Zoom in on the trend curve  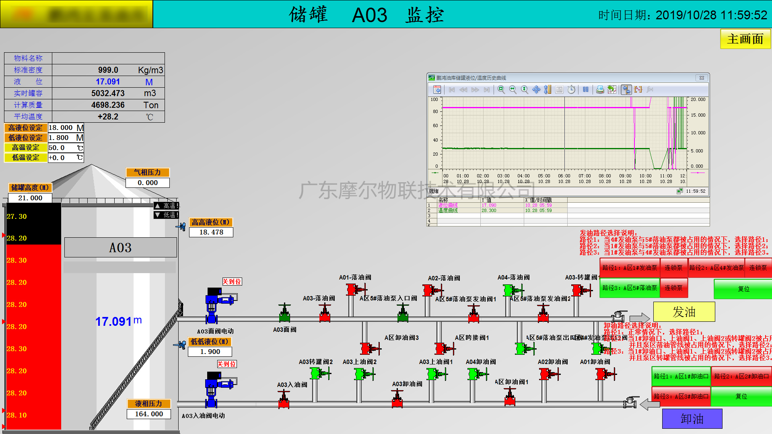click(501, 89)
